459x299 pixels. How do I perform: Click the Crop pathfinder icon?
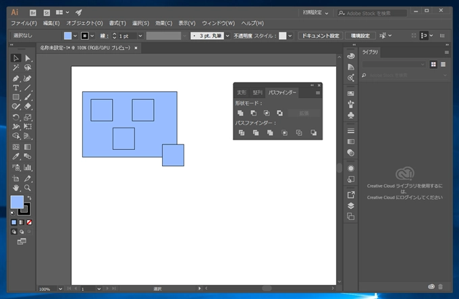click(x=284, y=133)
